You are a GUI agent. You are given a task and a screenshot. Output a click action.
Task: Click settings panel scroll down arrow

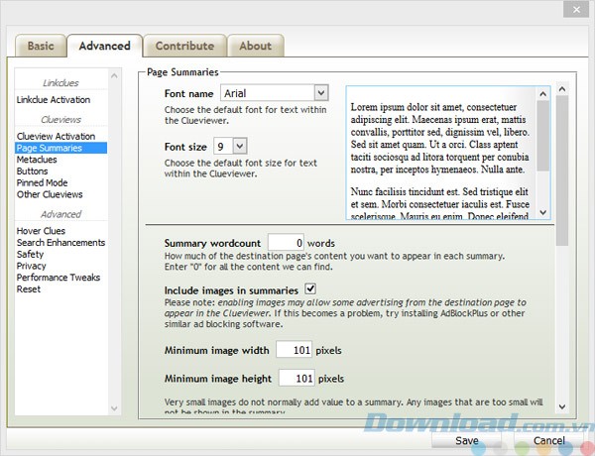coord(562,406)
